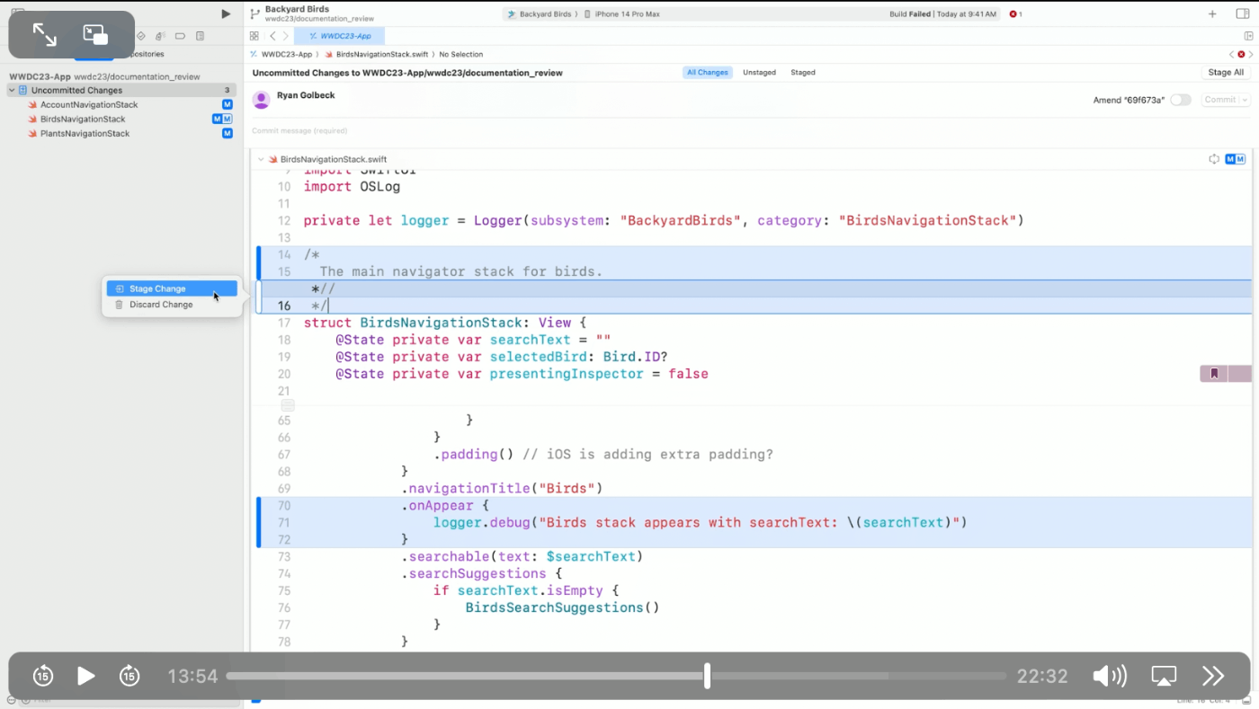Switch to All Changes filter
1259x709 pixels.
(x=708, y=72)
